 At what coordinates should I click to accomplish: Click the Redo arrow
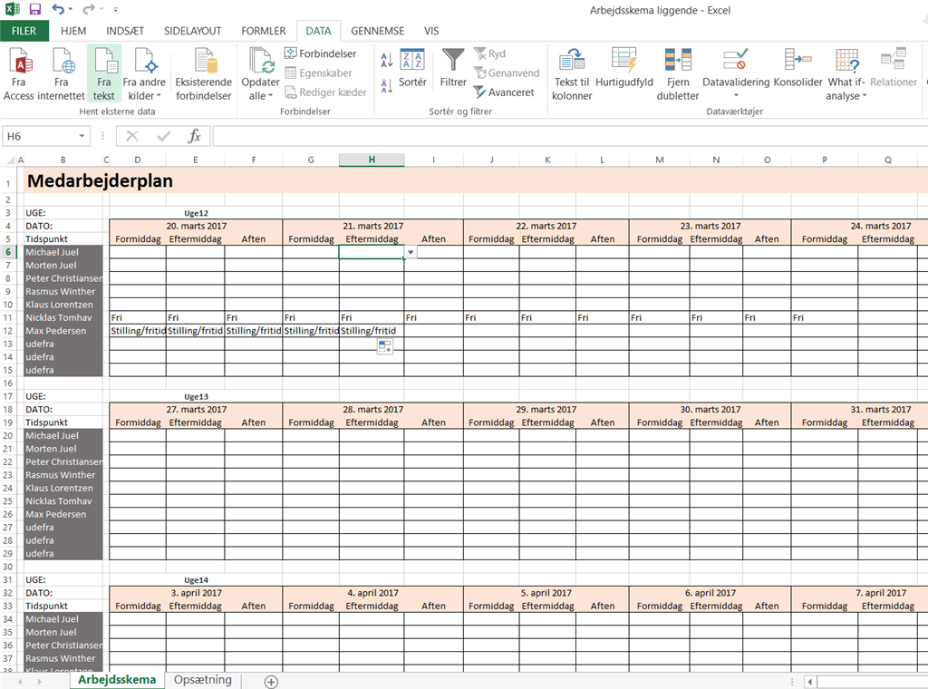pos(89,9)
